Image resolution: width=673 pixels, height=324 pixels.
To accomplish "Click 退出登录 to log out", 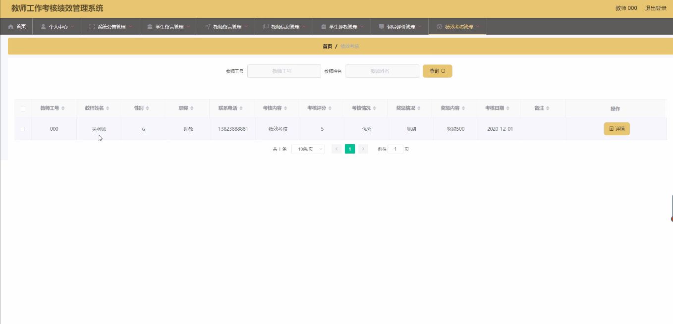I will click(x=656, y=8).
